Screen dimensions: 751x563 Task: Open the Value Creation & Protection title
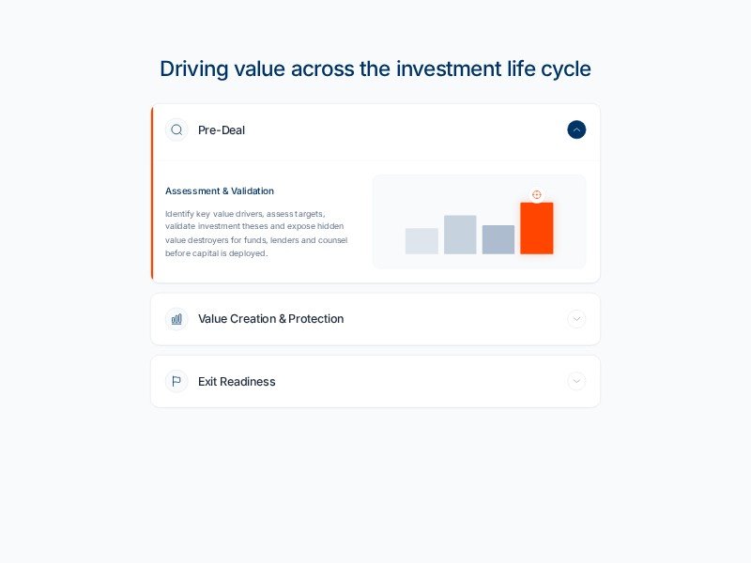(x=270, y=319)
